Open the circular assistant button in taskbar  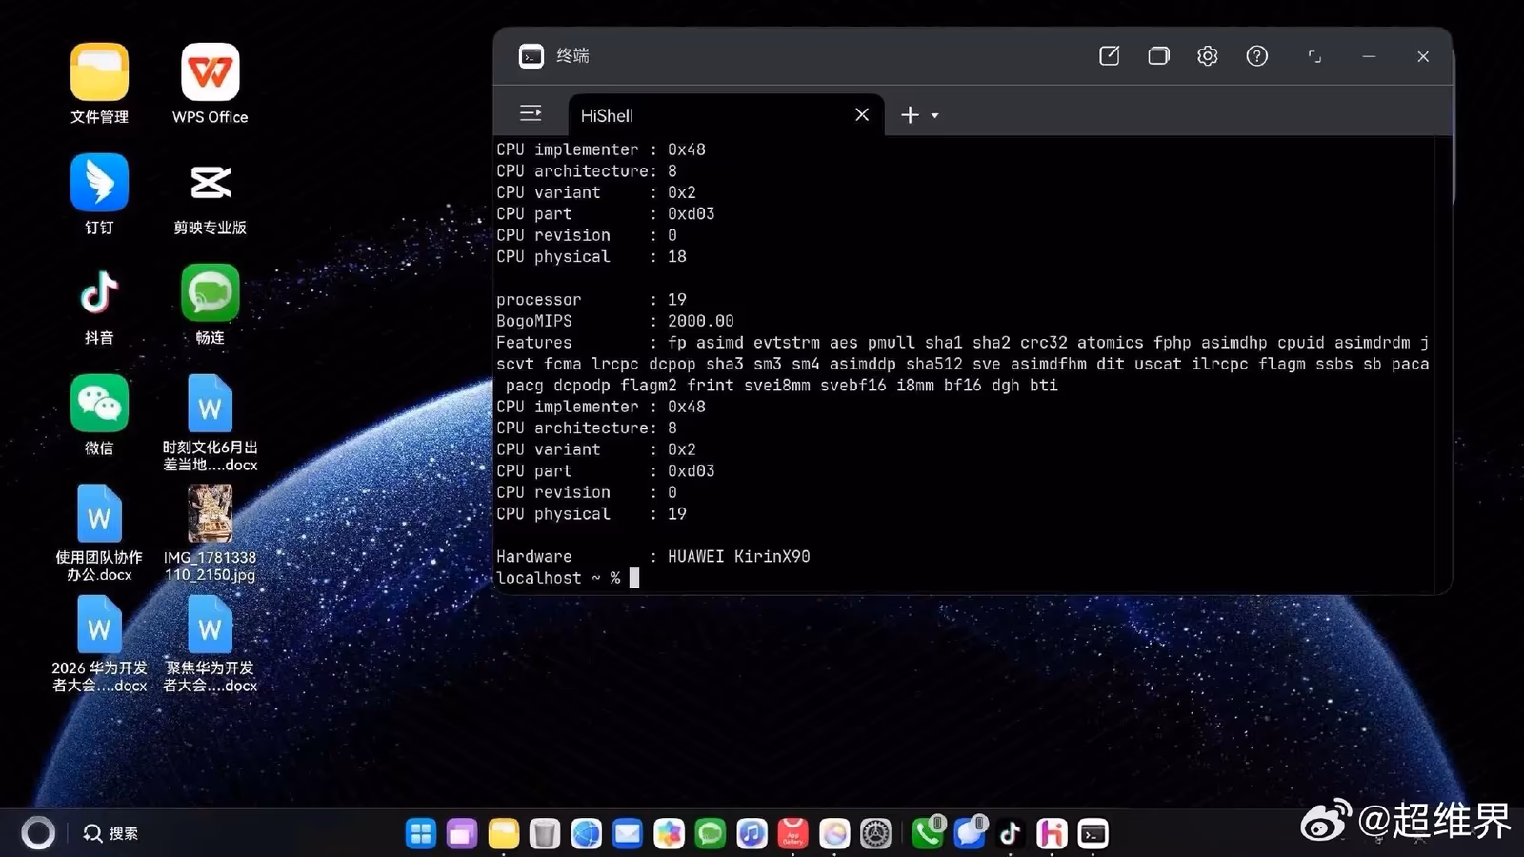tap(38, 833)
